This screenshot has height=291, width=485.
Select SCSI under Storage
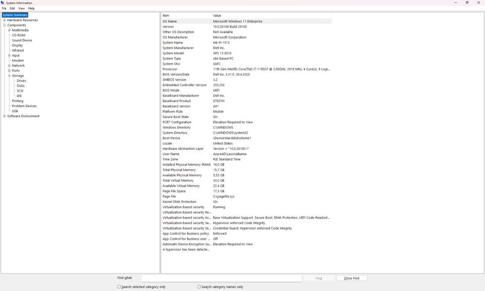pyautogui.click(x=20, y=90)
